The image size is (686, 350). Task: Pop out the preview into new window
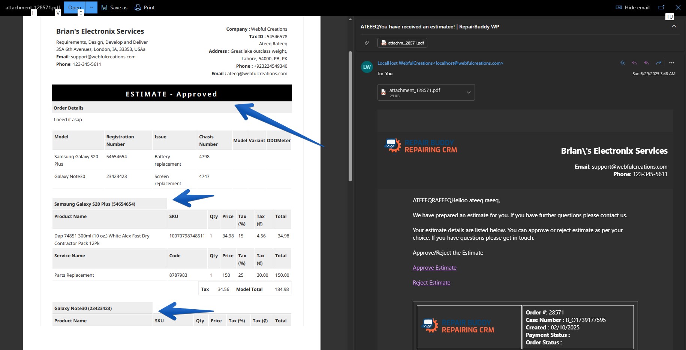(x=662, y=7)
